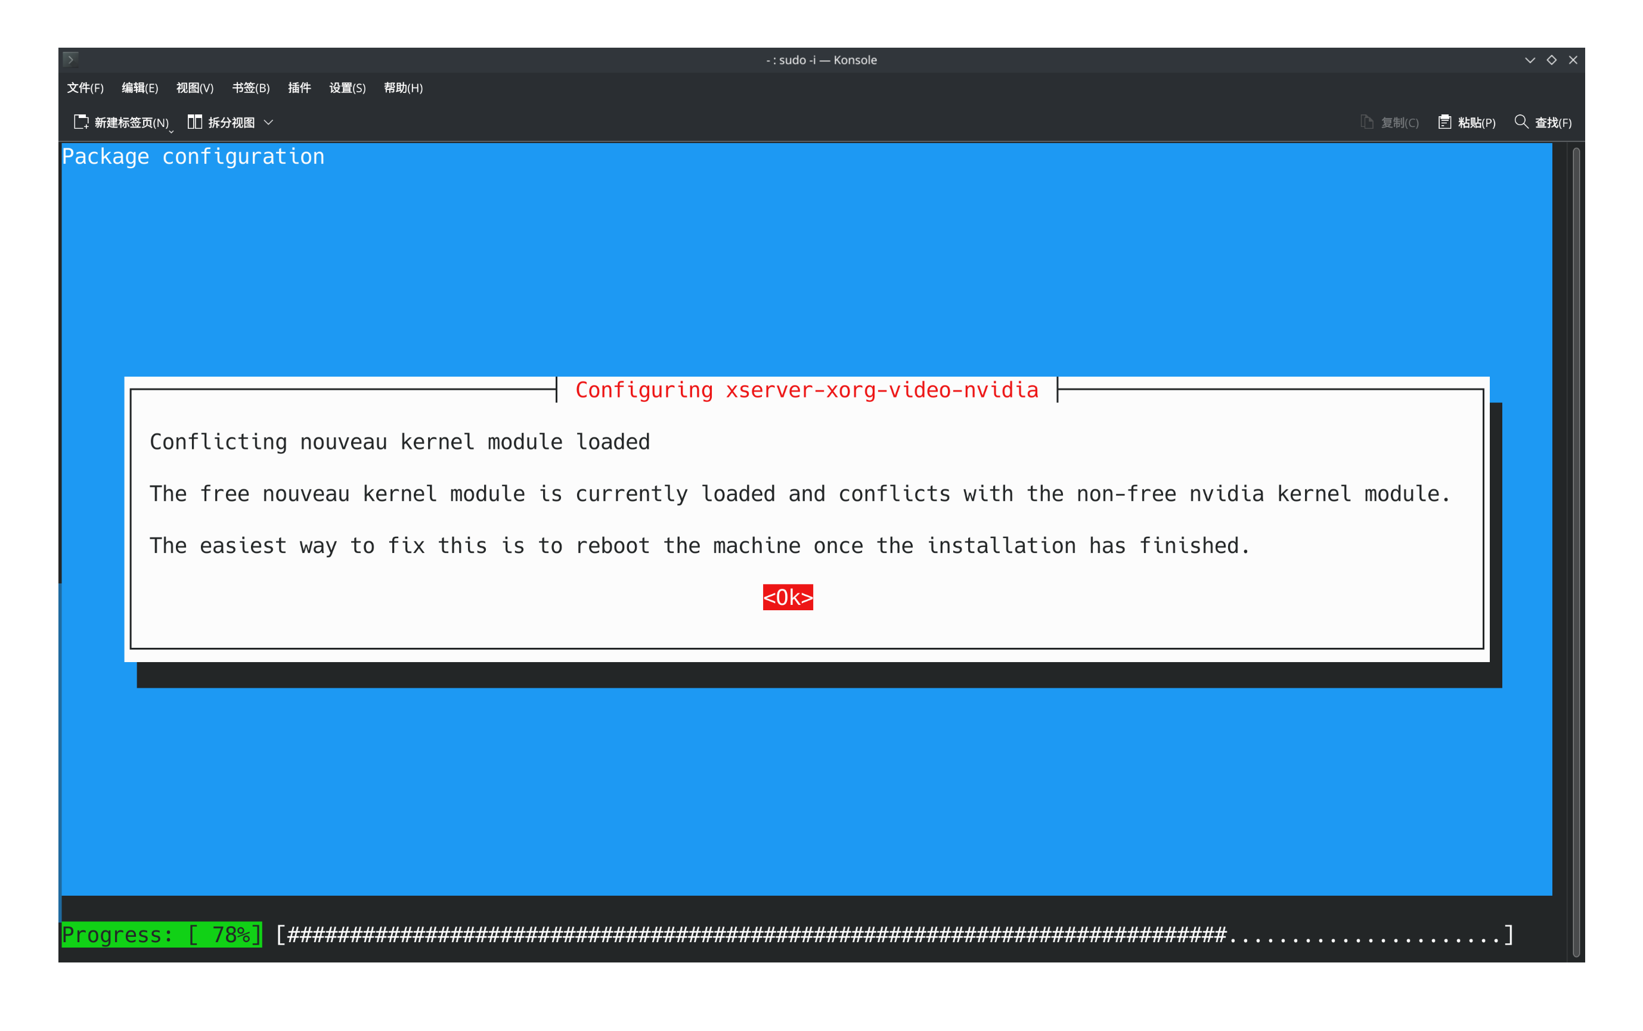Click the terminal vertical scrollbar

click(x=1576, y=545)
